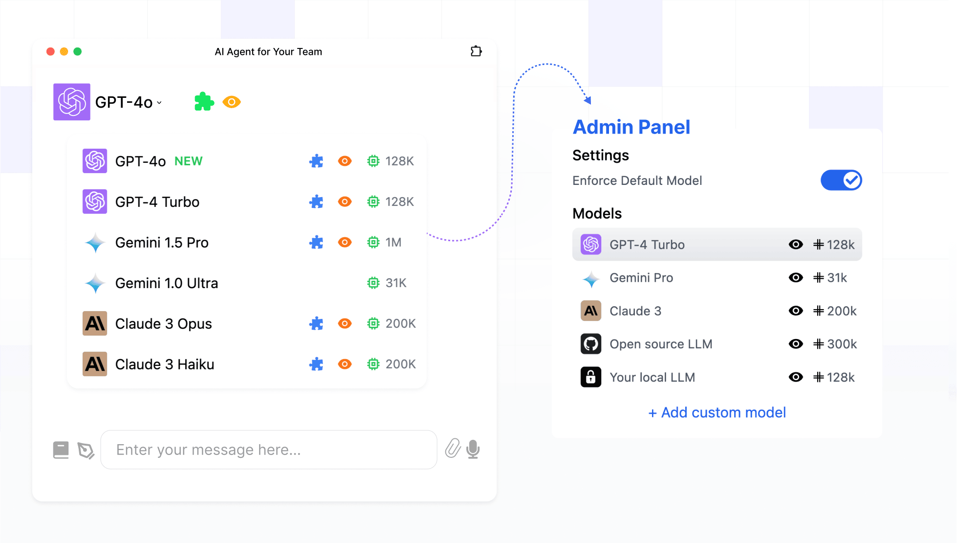Click the green NEW badge beside GPT-4o
The height and width of the screenshot is (543, 957).
[x=188, y=161]
